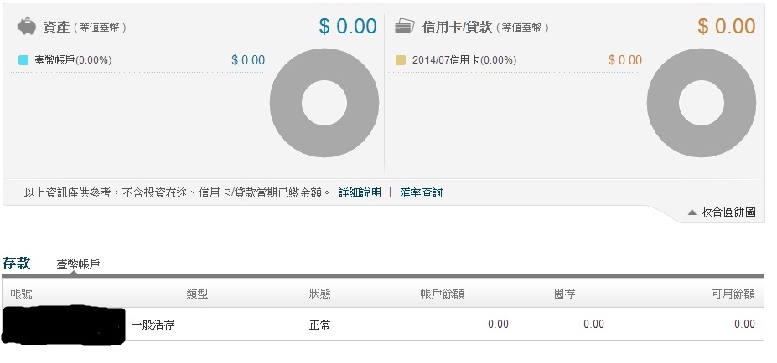Click the yellow 2014/07信用卡 color swatch

click(401, 60)
